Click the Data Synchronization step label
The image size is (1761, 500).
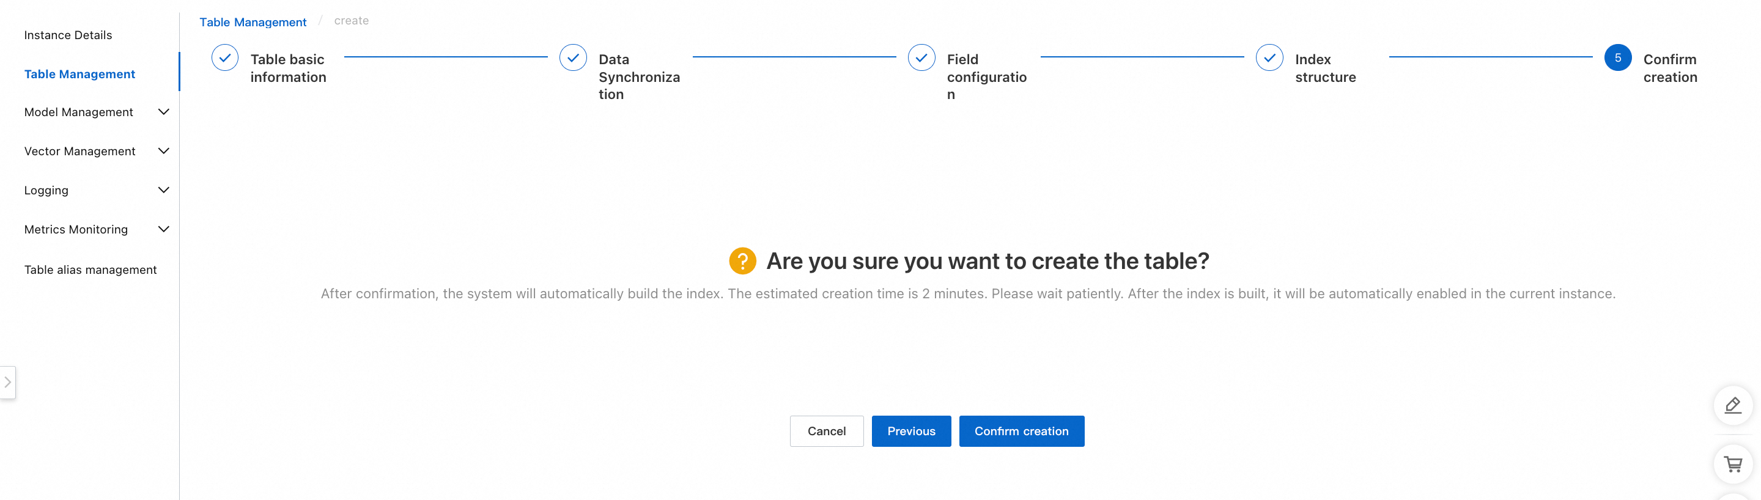pyautogui.click(x=639, y=77)
